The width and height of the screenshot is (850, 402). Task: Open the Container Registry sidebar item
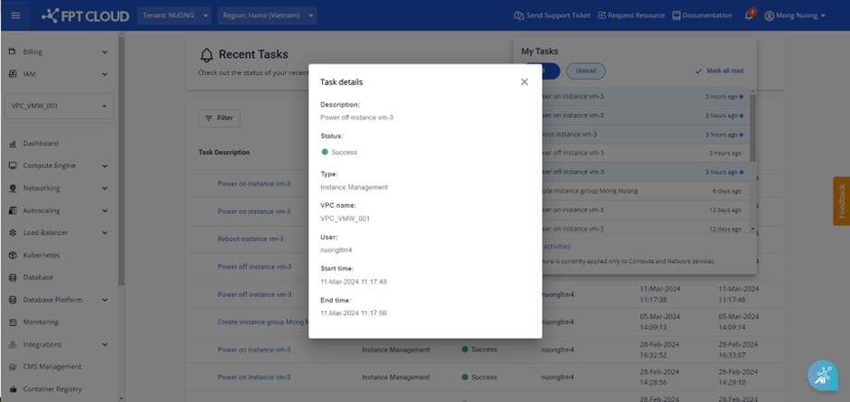click(x=52, y=389)
